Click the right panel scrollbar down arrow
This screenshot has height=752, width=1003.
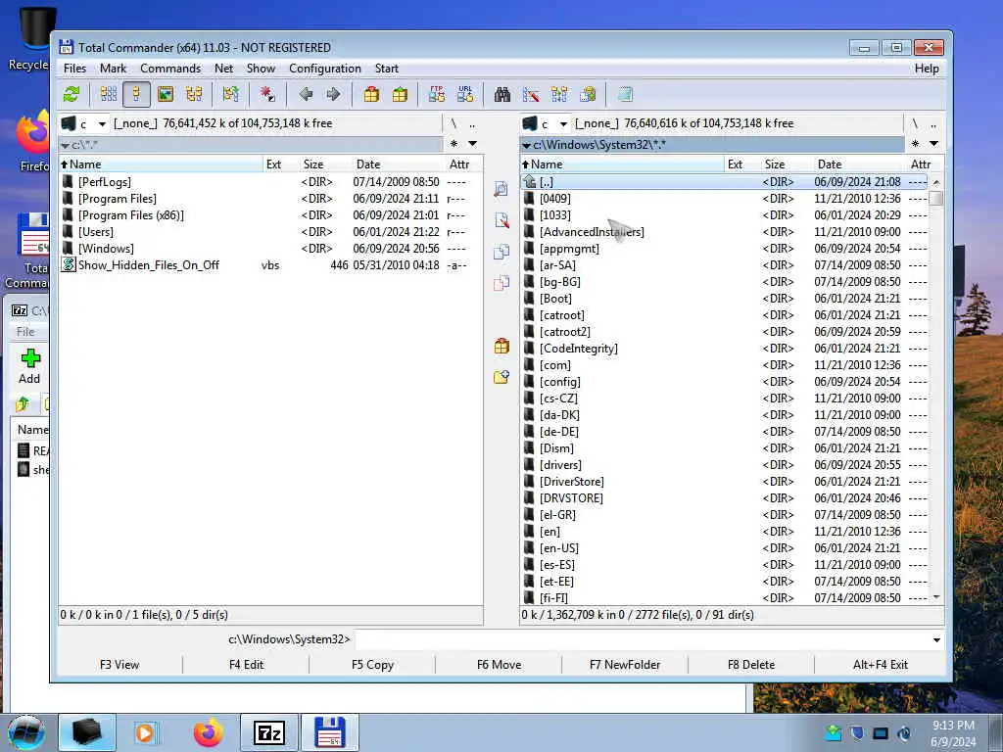(936, 597)
